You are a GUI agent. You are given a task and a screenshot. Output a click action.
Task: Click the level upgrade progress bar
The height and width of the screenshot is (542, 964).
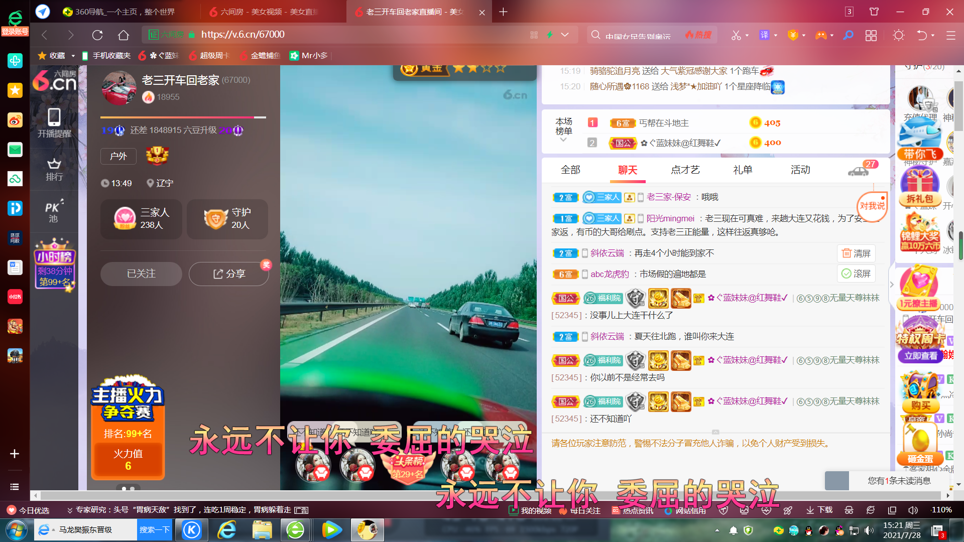coord(183,117)
